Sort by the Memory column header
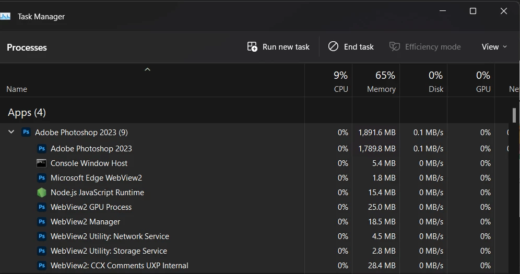This screenshot has width=520, height=274. [381, 89]
